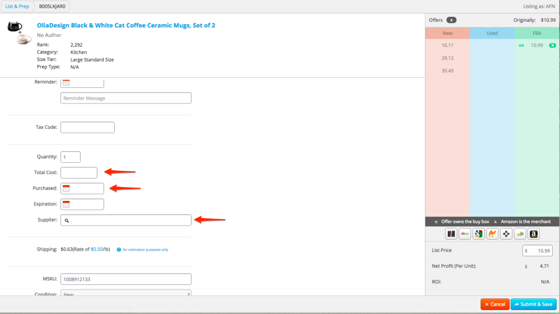The height and width of the screenshot is (314, 560).
Task: Select the B00SLKJAR0 breadcrumb item
Action: [52, 6]
